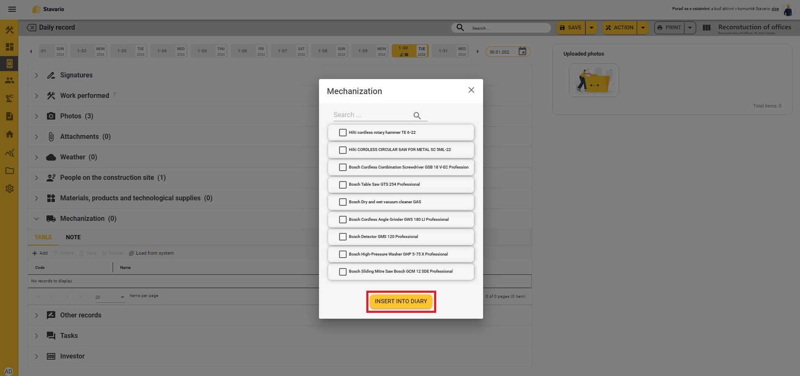Click Load from system icon button
Viewport: 800px width, 376px height.
click(x=152, y=253)
